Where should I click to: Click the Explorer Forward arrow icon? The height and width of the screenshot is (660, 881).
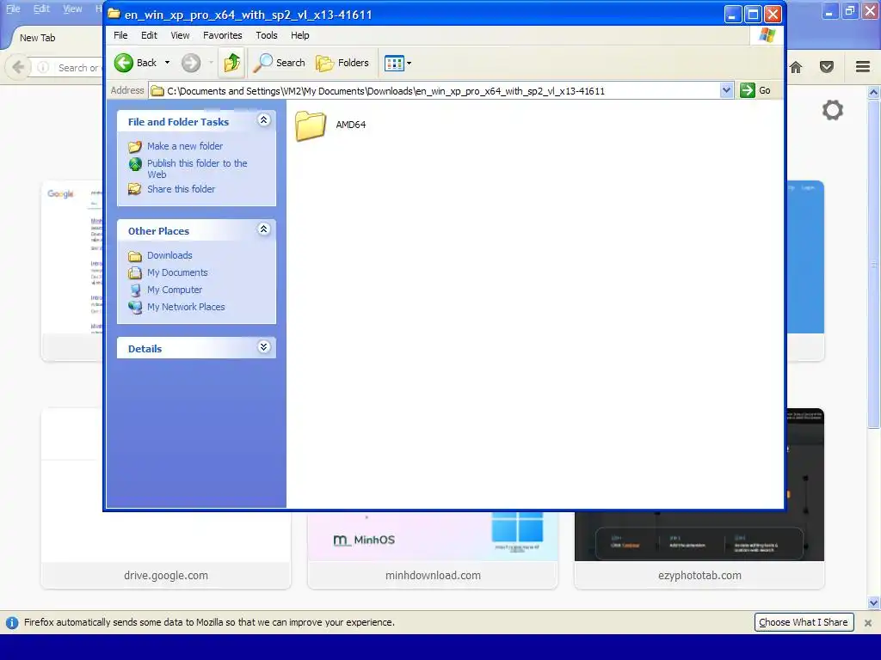coord(191,63)
